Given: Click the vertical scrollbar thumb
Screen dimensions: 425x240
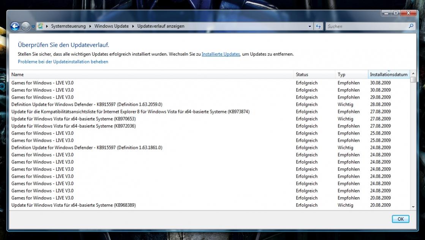Looking at the screenshot, I should [413, 80].
